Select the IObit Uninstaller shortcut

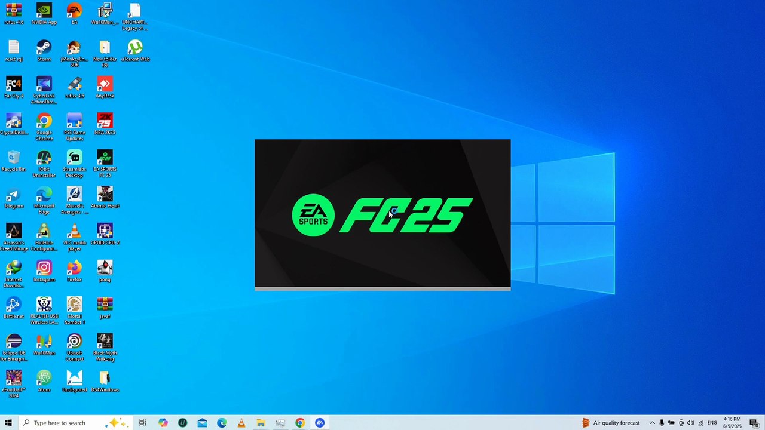click(x=44, y=164)
